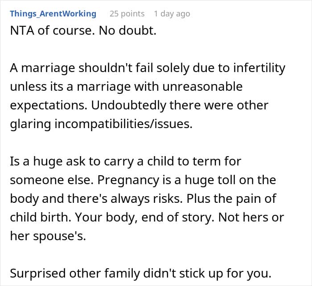Viewport: 312px width, 286px height.
Task: Click the word 'unreasonable' in the comment
Action: [x=202, y=87]
